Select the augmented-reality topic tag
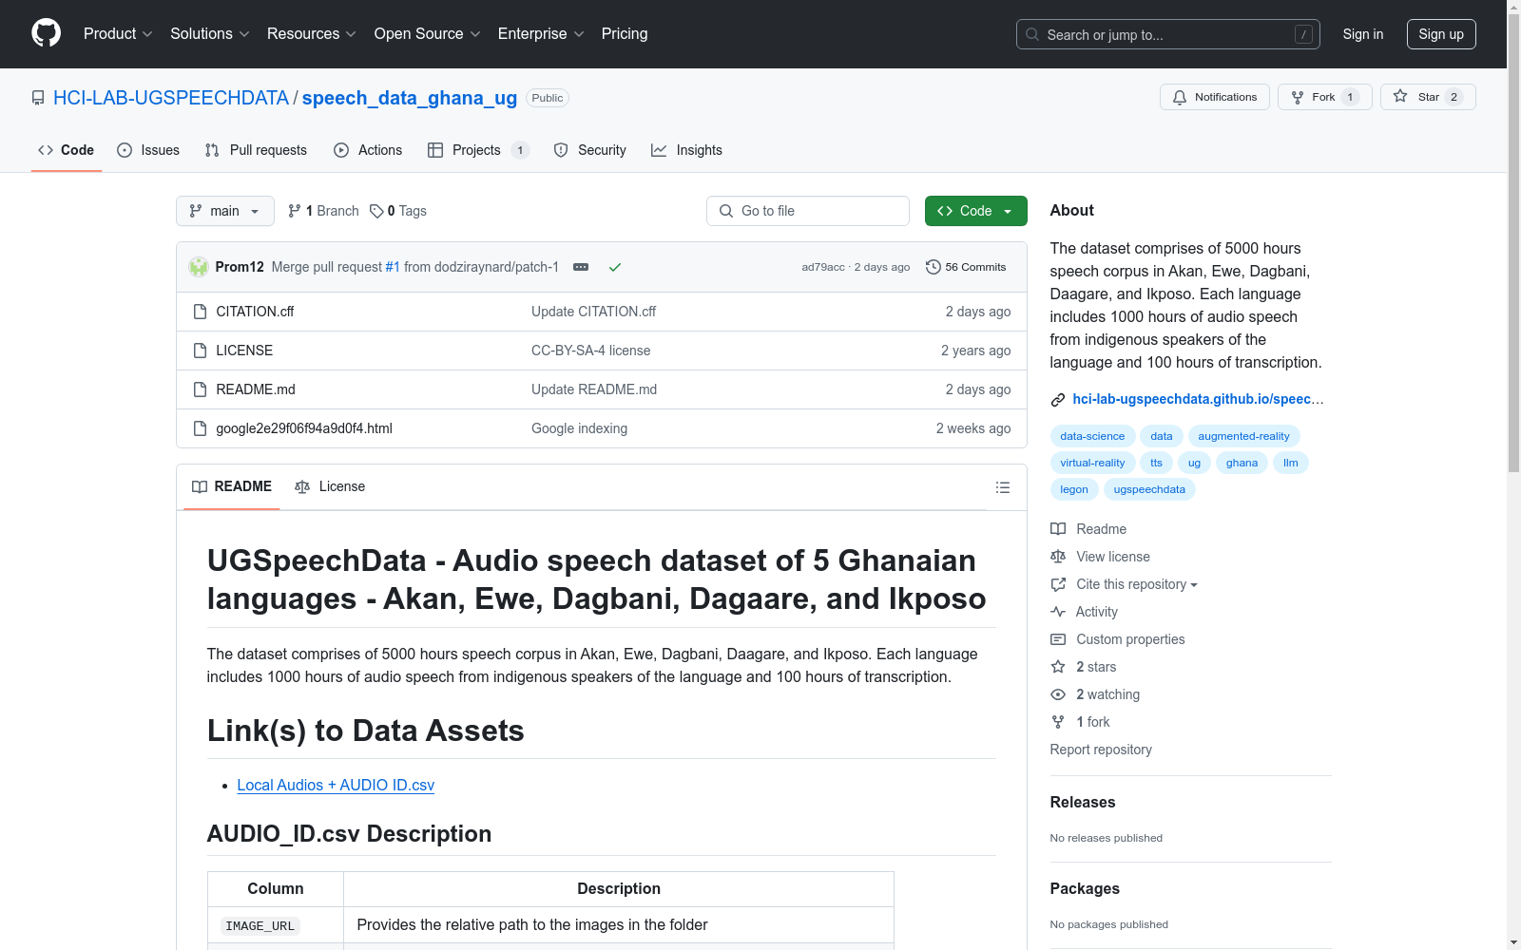The image size is (1521, 950). click(x=1243, y=436)
